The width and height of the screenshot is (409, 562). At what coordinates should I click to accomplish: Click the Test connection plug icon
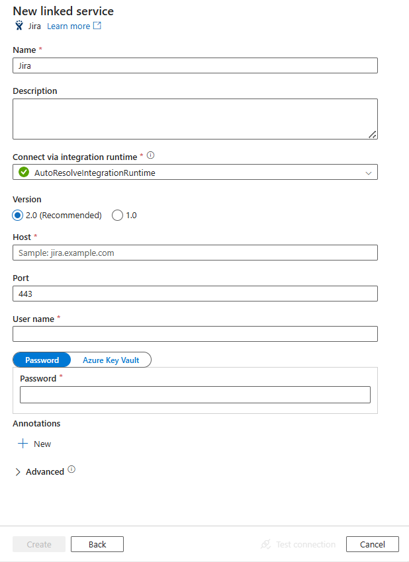coord(265,544)
